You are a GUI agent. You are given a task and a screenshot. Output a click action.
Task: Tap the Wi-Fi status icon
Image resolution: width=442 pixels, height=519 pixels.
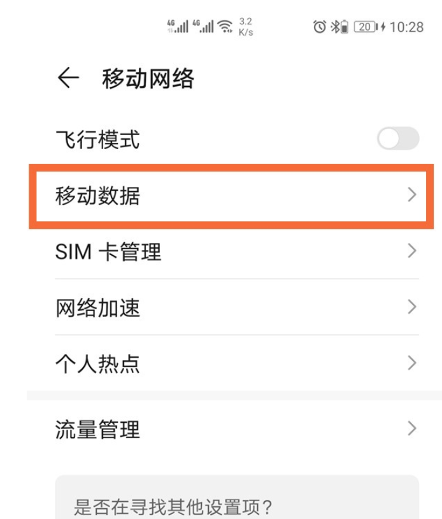tap(225, 26)
